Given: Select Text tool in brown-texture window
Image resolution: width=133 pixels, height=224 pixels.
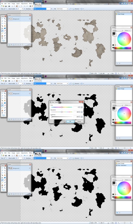Looking at the screenshot, I should [2, 38].
